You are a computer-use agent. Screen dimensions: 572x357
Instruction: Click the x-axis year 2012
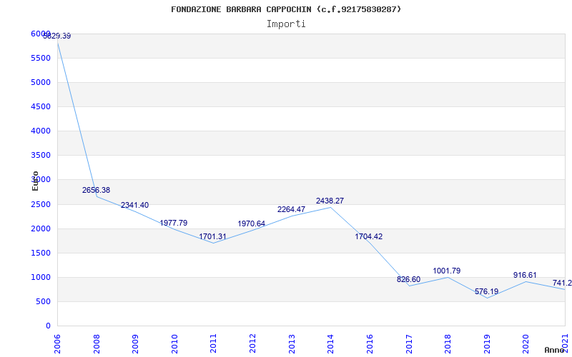click(252, 343)
